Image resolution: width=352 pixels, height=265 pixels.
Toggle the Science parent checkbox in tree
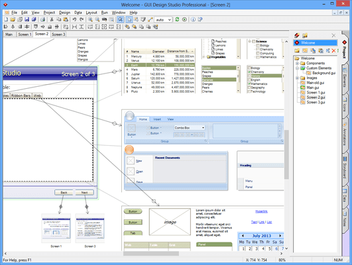click(253, 41)
